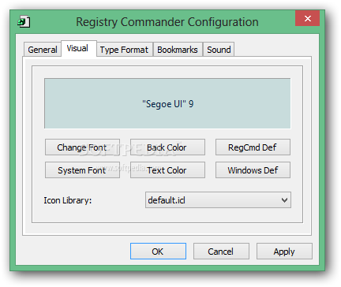Viewport: 341px width, 287px height.
Task: Open the Text Color picker
Action: coord(167,170)
